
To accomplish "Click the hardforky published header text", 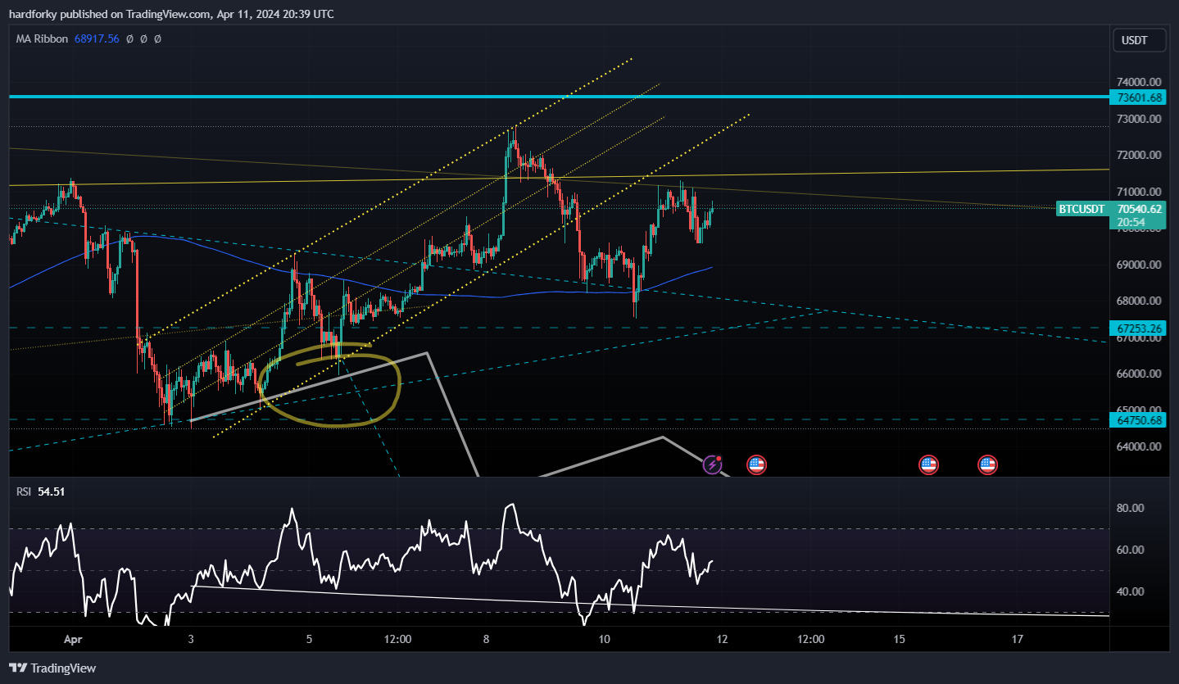I will 171,14.
